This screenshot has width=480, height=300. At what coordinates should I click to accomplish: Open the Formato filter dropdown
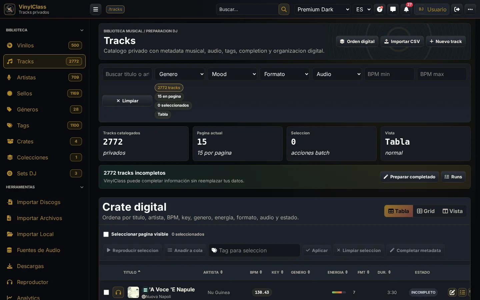(x=285, y=74)
